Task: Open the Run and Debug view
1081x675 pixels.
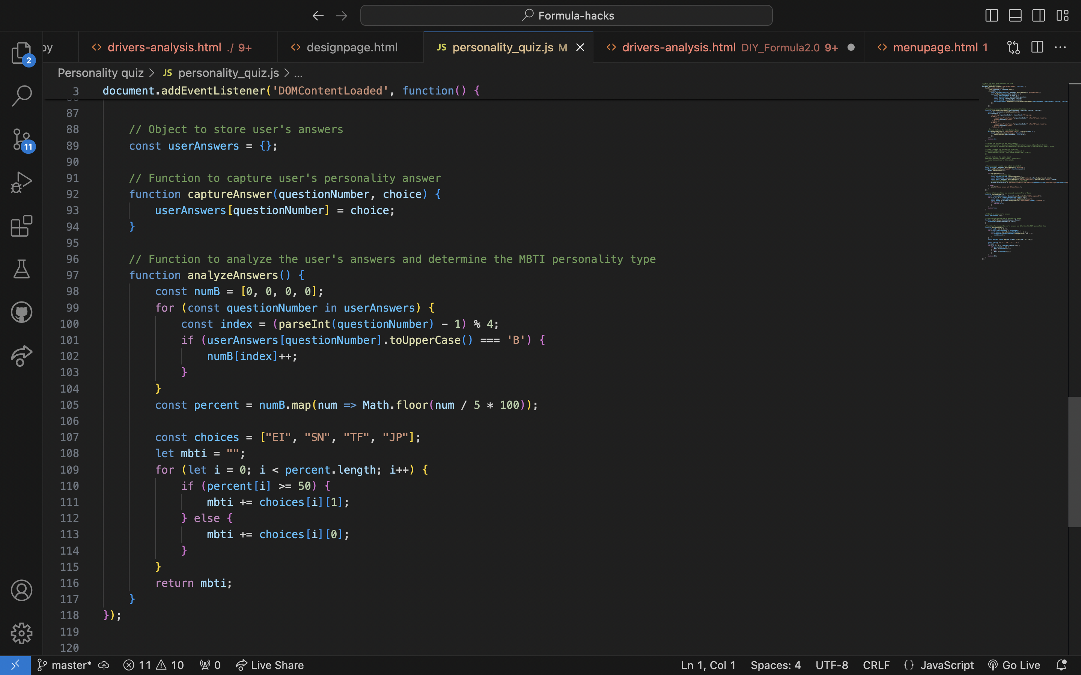Action: [x=21, y=182]
